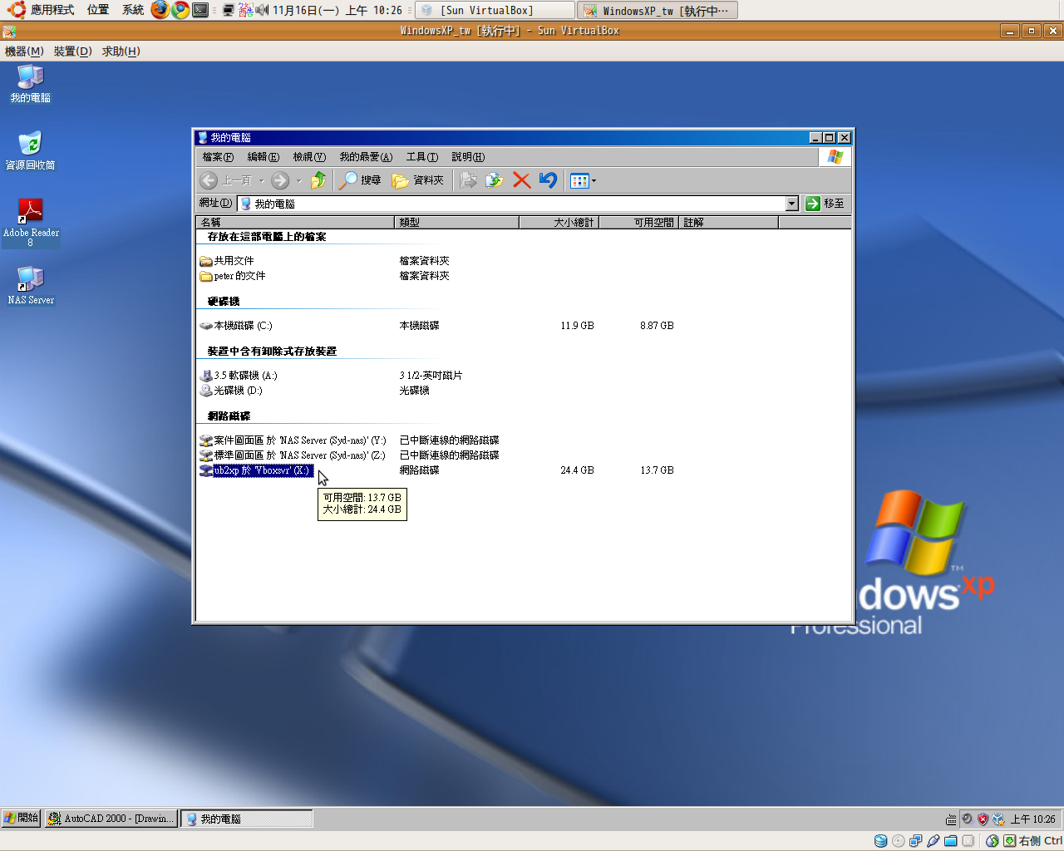Click the 我的電腦 taskbar button
The height and width of the screenshot is (851, 1064).
pos(246,819)
